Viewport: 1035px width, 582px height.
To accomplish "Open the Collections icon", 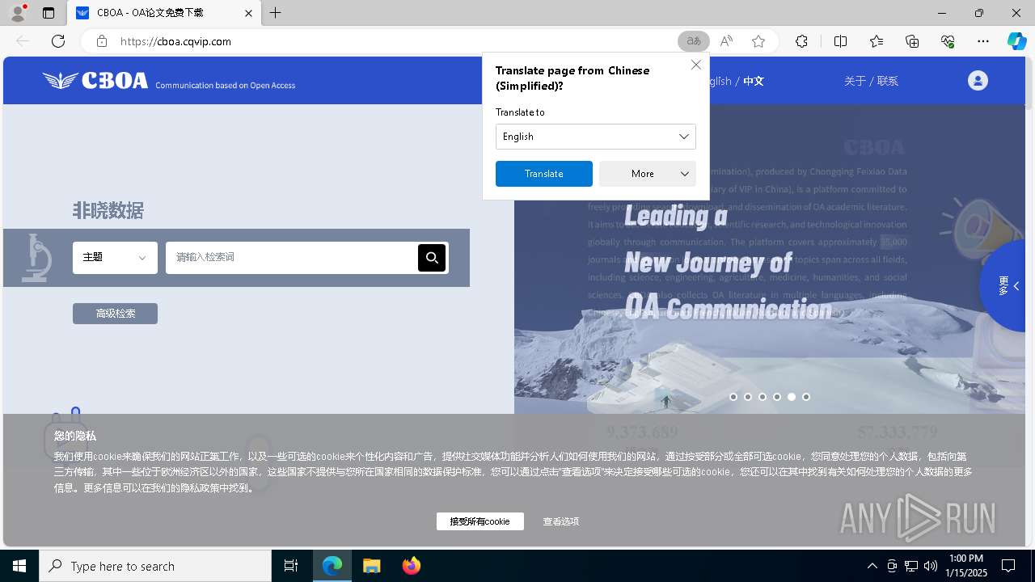I will [x=912, y=41].
